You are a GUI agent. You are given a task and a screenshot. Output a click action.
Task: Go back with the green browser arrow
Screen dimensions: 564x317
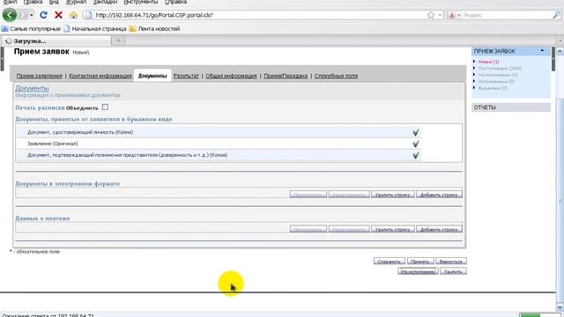(10, 15)
